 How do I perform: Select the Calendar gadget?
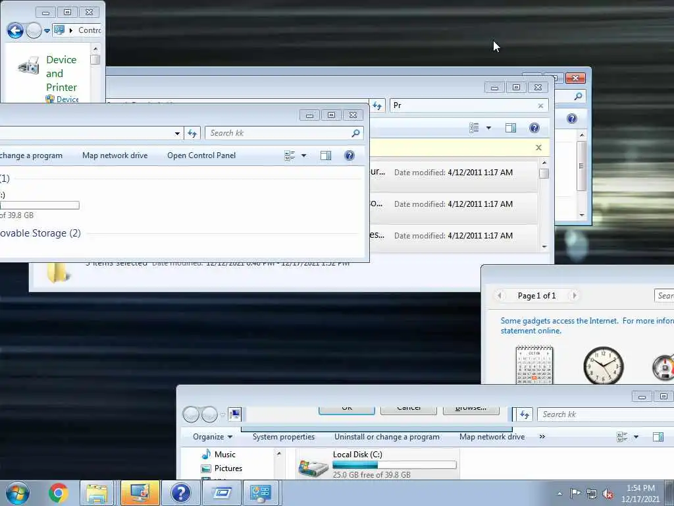(534, 364)
